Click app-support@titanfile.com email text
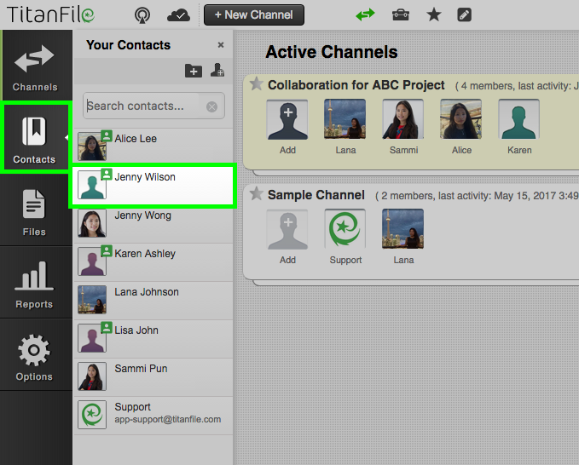 [168, 419]
